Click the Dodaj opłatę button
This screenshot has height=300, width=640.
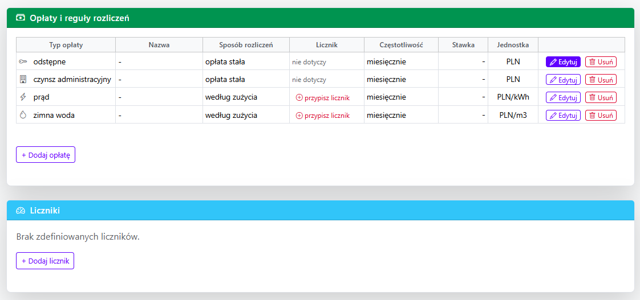click(x=46, y=155)
